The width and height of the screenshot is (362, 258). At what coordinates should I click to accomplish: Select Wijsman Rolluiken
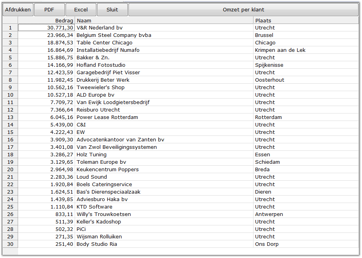coord(164,236)
